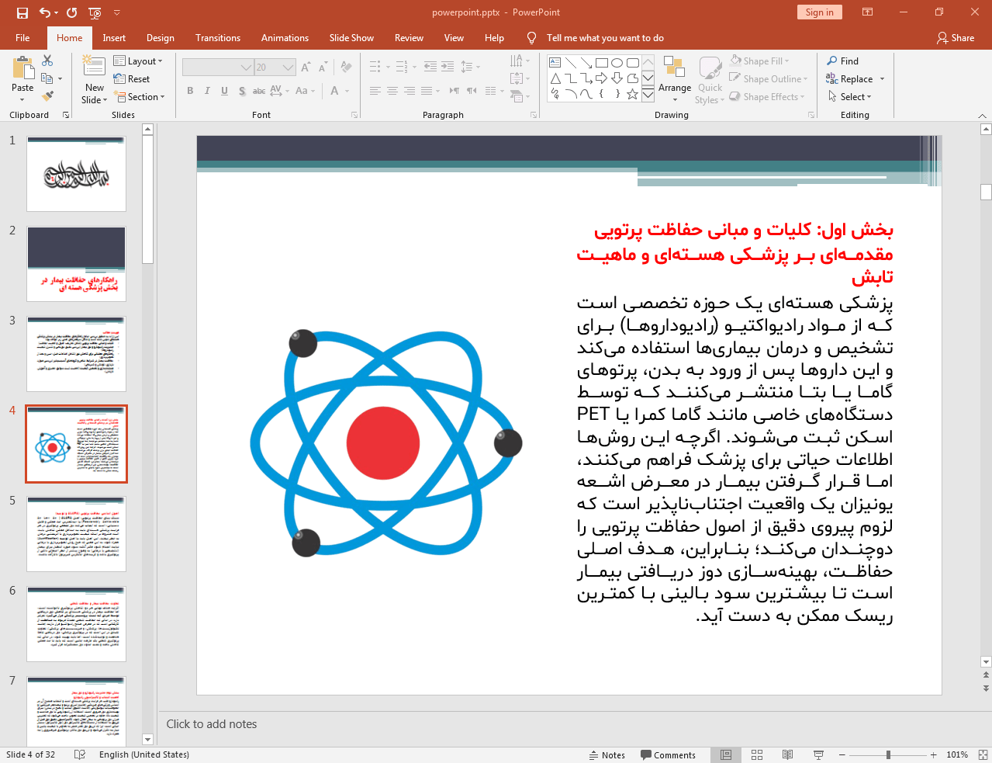Click the Format Painter brush icon
992x763 pixels.
pos(48,96)
